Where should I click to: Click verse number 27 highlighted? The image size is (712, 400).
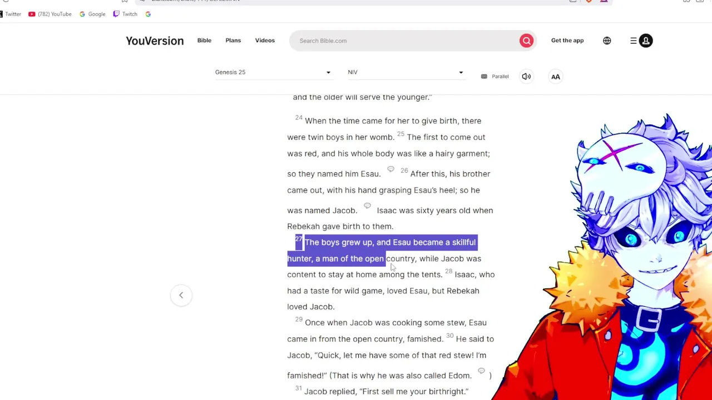299,239
